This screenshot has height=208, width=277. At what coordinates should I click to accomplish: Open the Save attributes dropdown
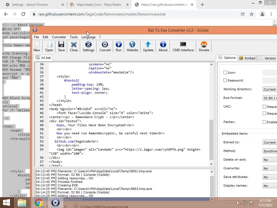click(x=270, y=177)
